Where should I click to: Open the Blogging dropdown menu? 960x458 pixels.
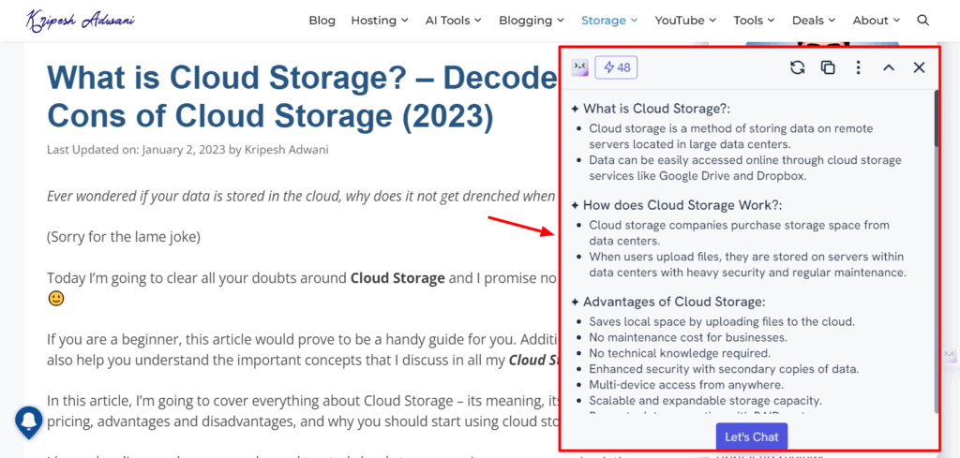532,20
